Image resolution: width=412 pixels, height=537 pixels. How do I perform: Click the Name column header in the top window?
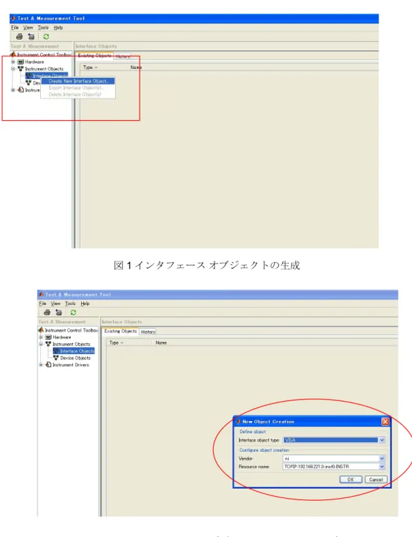point(136,68)
